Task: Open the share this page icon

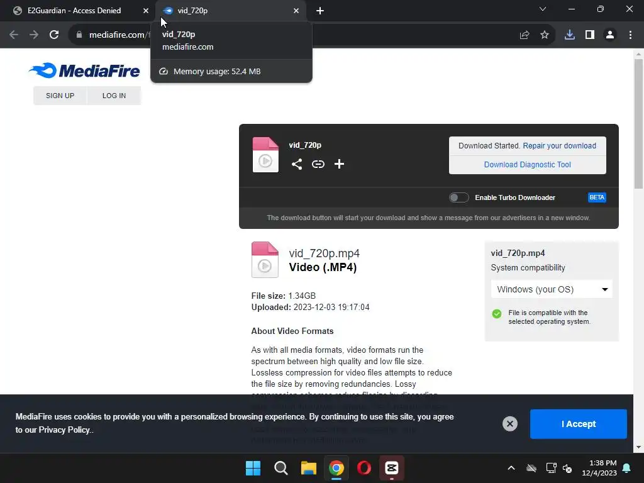Action: [x=525, y=35]
